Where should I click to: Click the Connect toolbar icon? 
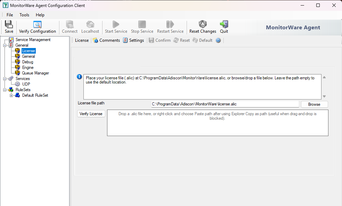(x=70, y=27)
